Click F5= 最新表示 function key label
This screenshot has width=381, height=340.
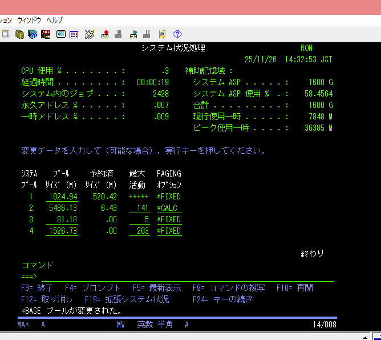pyautogui.click(x=157, y=288)
